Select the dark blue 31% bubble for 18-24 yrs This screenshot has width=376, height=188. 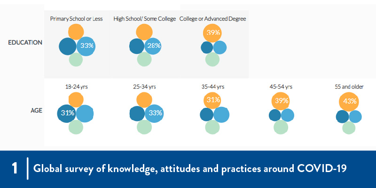click(x=66, y=113)
